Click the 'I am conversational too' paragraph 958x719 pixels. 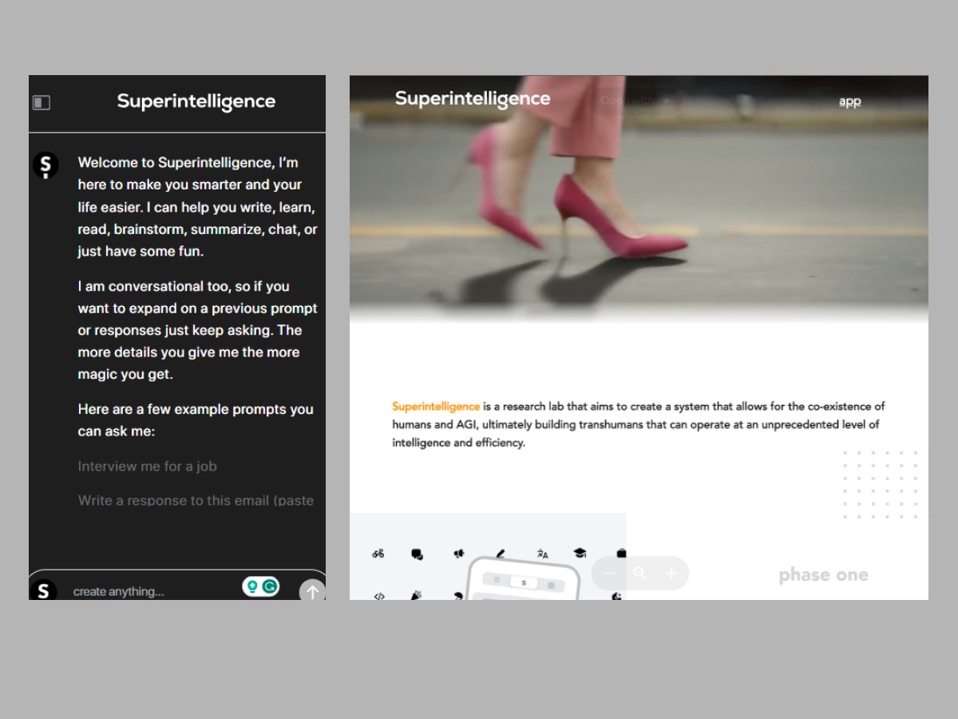(197, 330)
